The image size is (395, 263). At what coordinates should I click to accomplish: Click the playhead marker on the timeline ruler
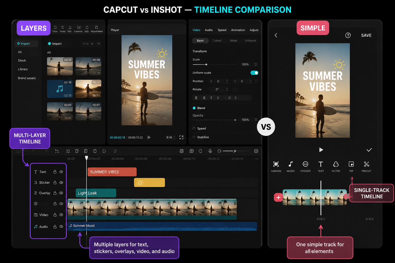(x=86, y=158)
